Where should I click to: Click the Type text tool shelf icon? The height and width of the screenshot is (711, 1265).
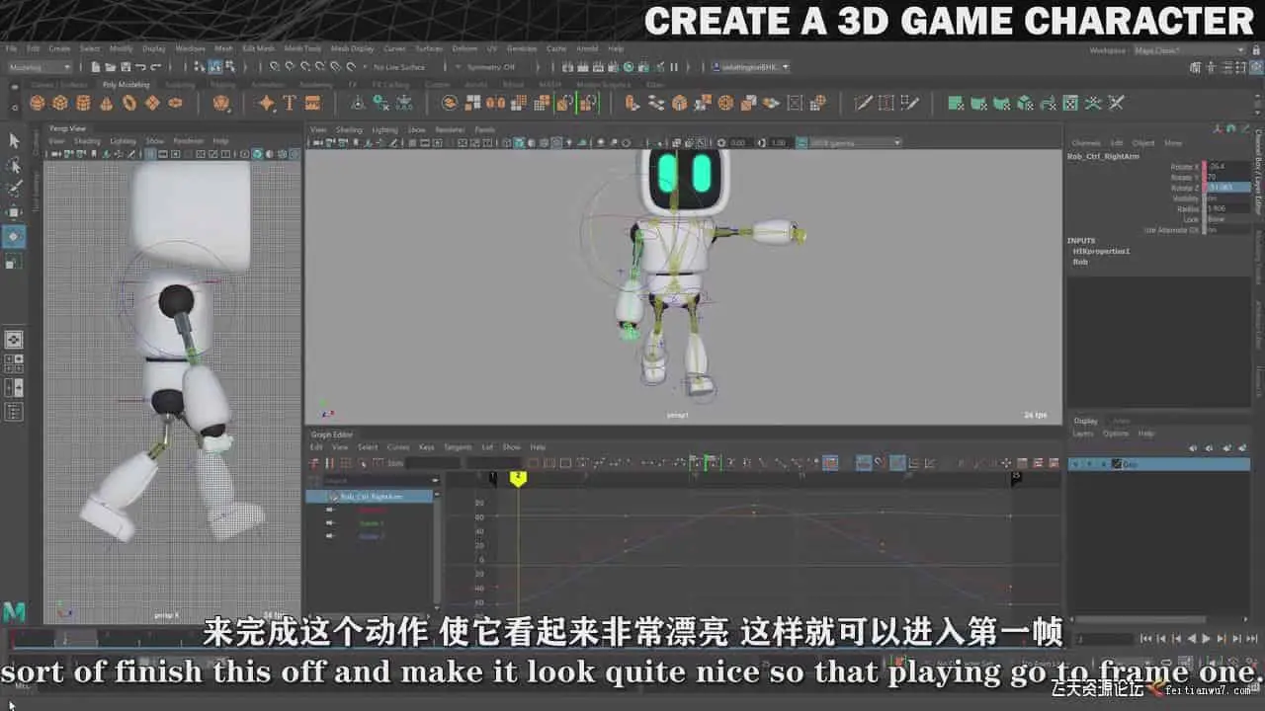290,103
